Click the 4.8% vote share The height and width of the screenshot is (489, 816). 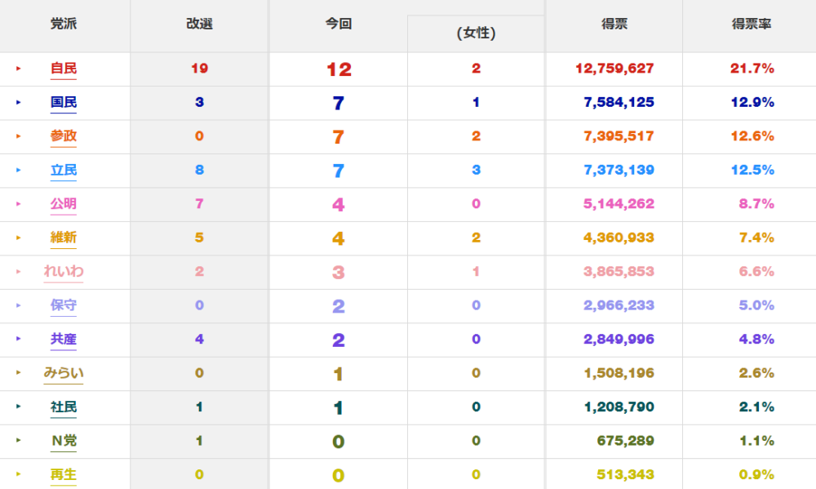tap(756, 339)
